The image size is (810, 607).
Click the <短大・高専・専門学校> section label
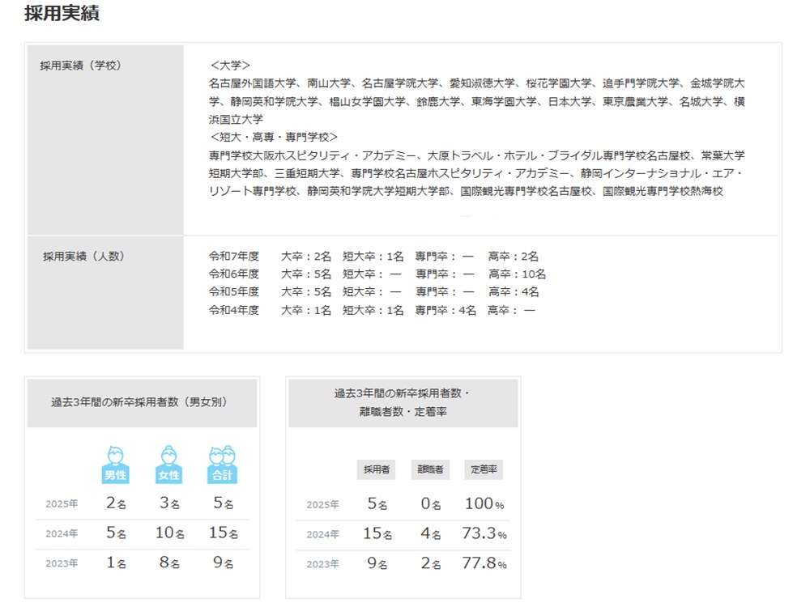pos(273,137)
